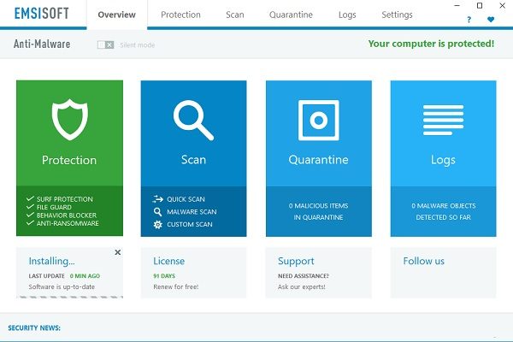Click the update progress bar

pos(70,298)
